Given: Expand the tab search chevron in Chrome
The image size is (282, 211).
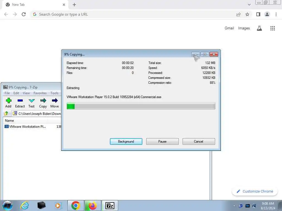Looking at the screenshot, I should point(249,5).
